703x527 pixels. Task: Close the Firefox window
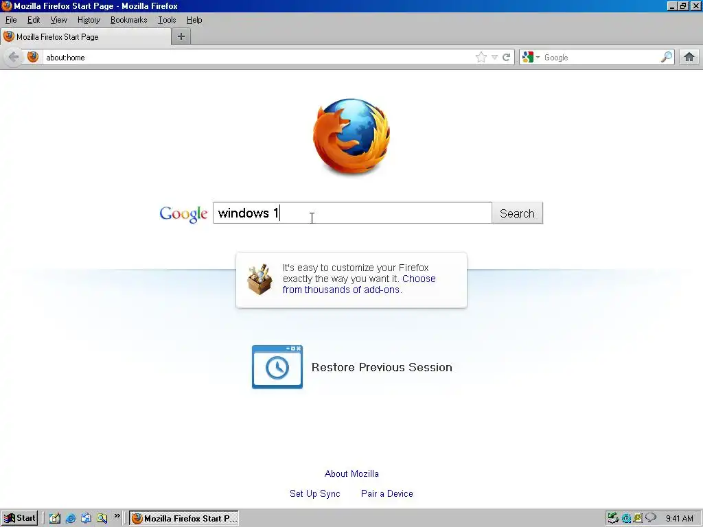click(x=696, y=5)
